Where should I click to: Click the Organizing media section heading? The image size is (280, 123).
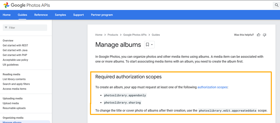coord(13,118)
